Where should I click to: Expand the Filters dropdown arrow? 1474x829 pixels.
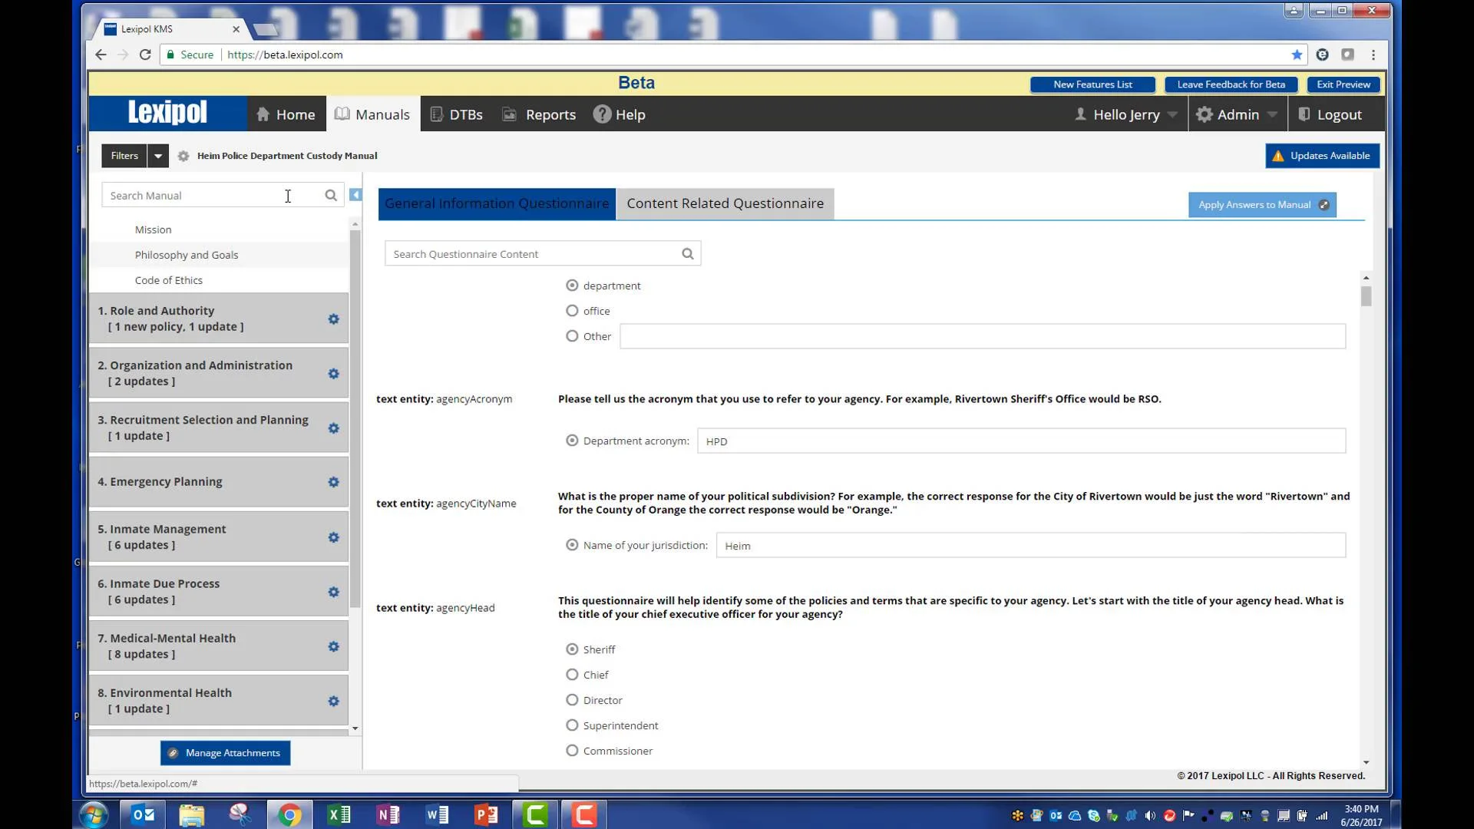tap(157, 155)
